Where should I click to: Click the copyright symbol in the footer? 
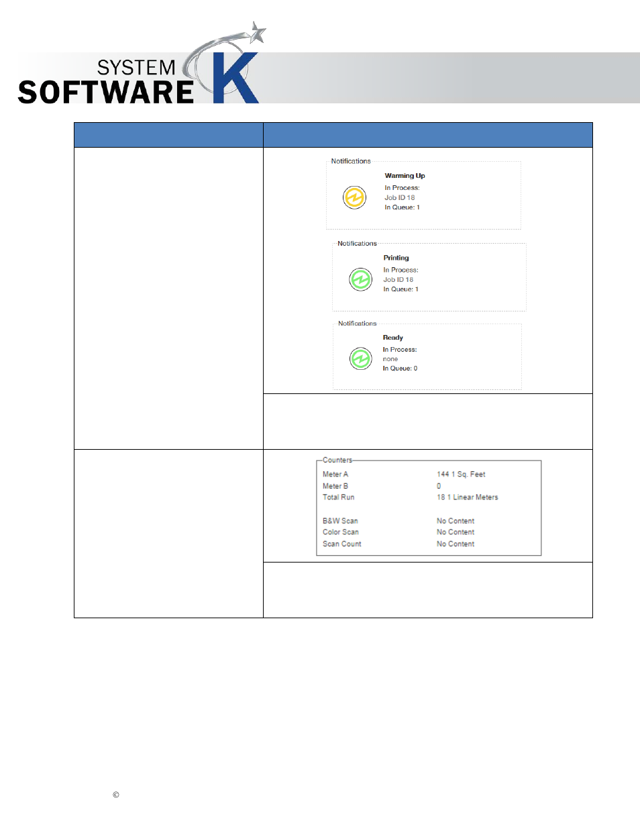coord(116,795)
